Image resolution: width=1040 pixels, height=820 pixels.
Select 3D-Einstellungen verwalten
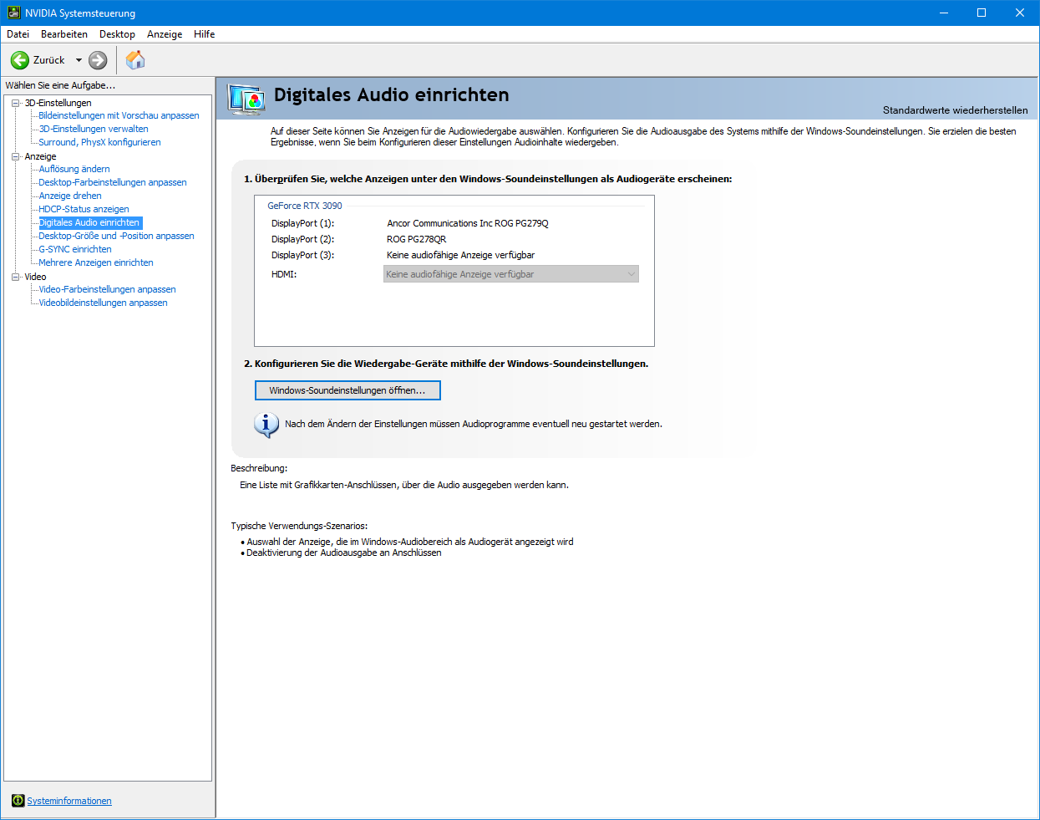94,129
